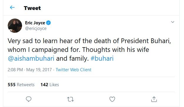Open the #buhari hashtag

tap(102, 58)
